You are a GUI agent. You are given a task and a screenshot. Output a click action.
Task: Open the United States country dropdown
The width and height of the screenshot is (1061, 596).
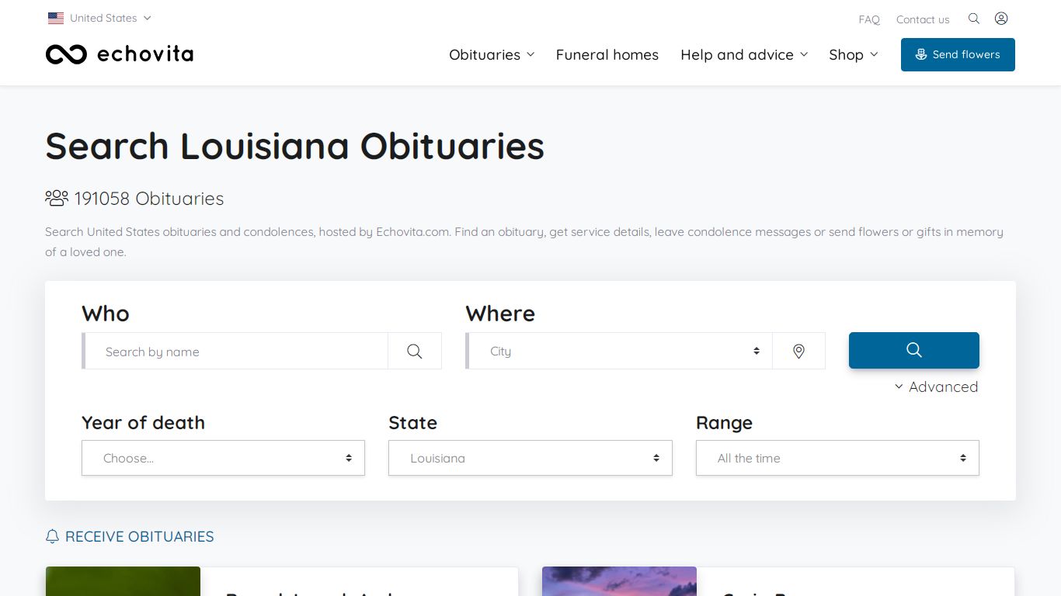[99, 18]
